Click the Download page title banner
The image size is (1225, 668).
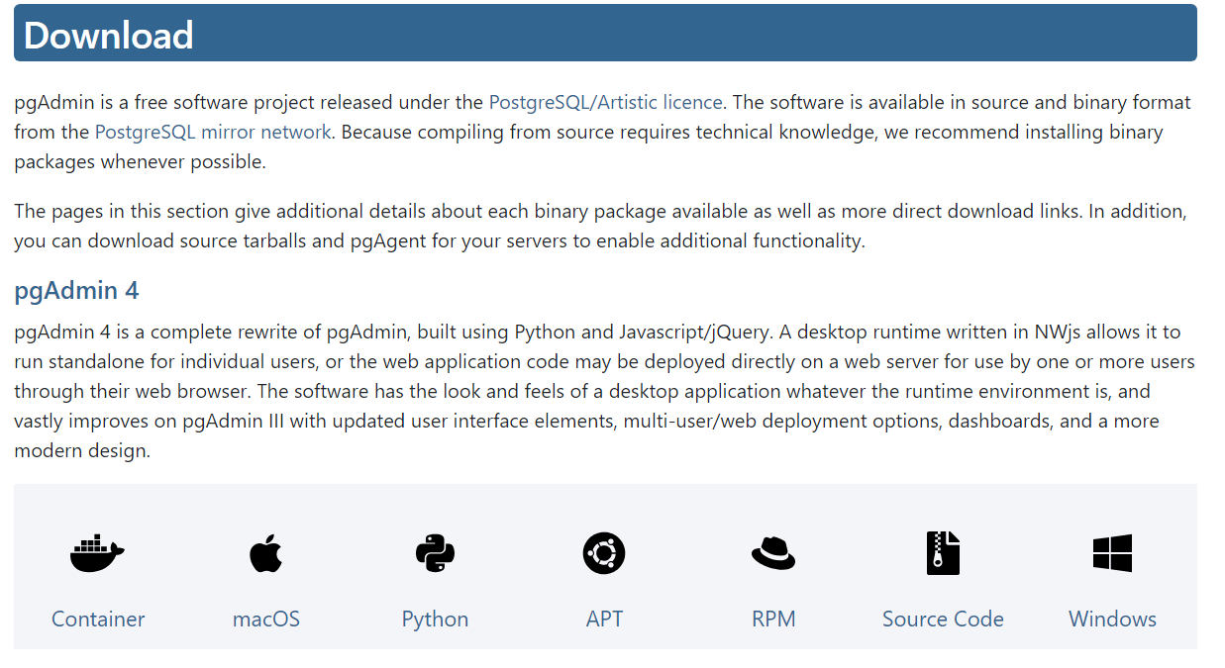pyautogui.click(x=605, y=34)
